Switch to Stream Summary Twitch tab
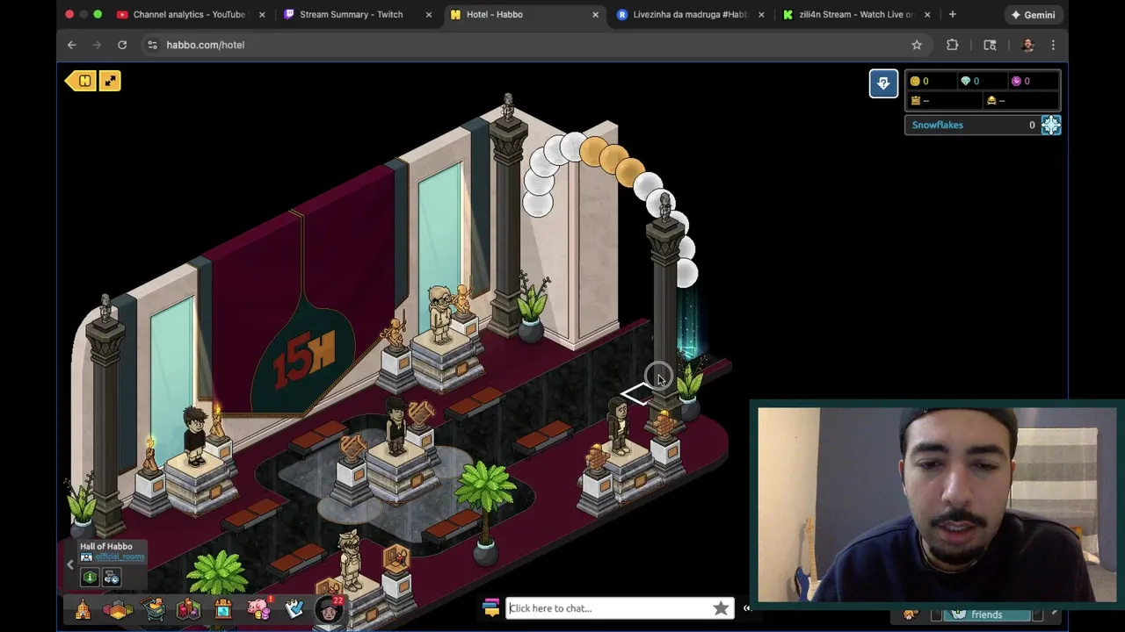Image resolution: width=1125 pixels, height=632 pixels. pos(351,14)
